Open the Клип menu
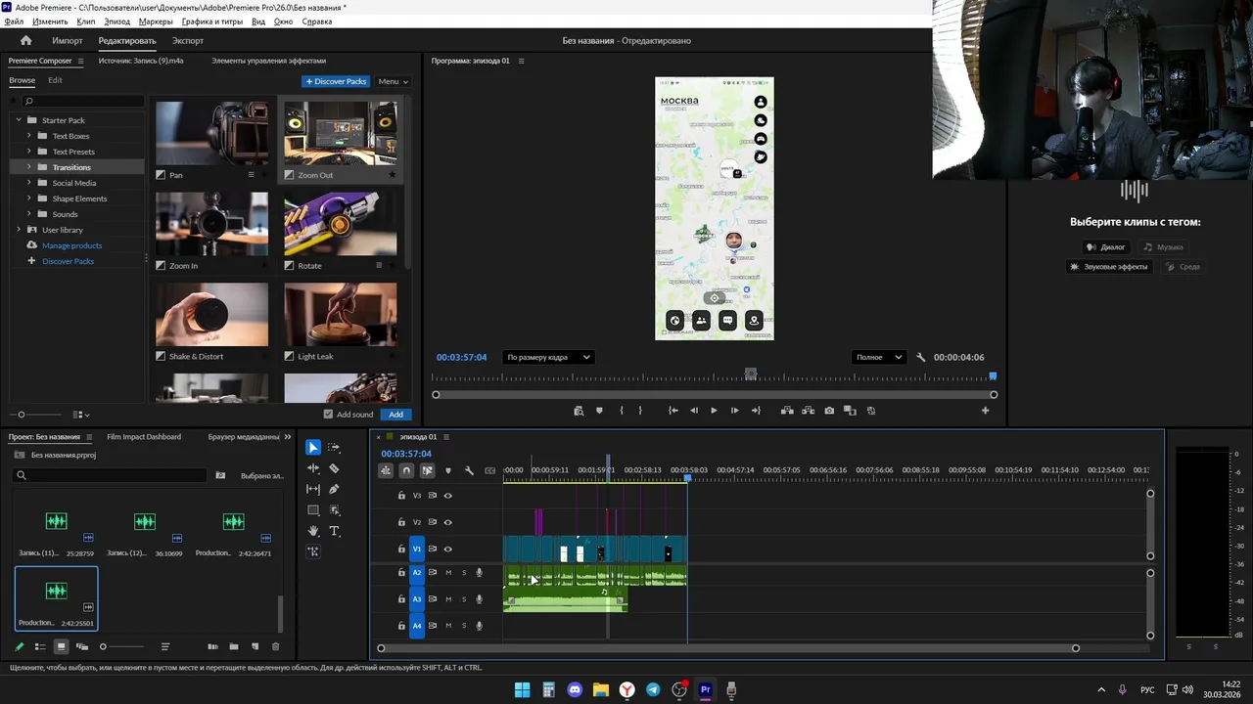This screenshot has height=704, width=1253. [86, 22]
